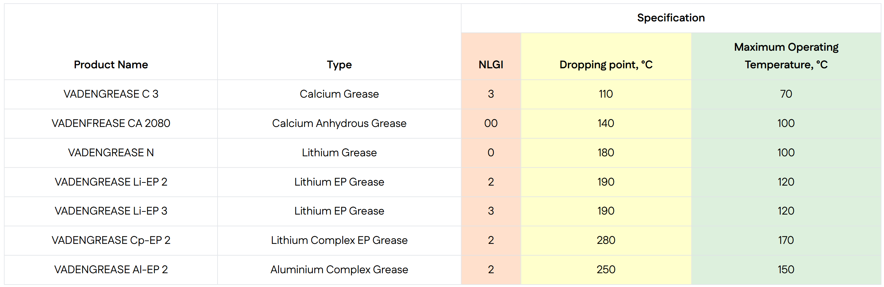The image size is (884, 287).
Task: Select the dropping point value 280
Action: pos(606,240)
